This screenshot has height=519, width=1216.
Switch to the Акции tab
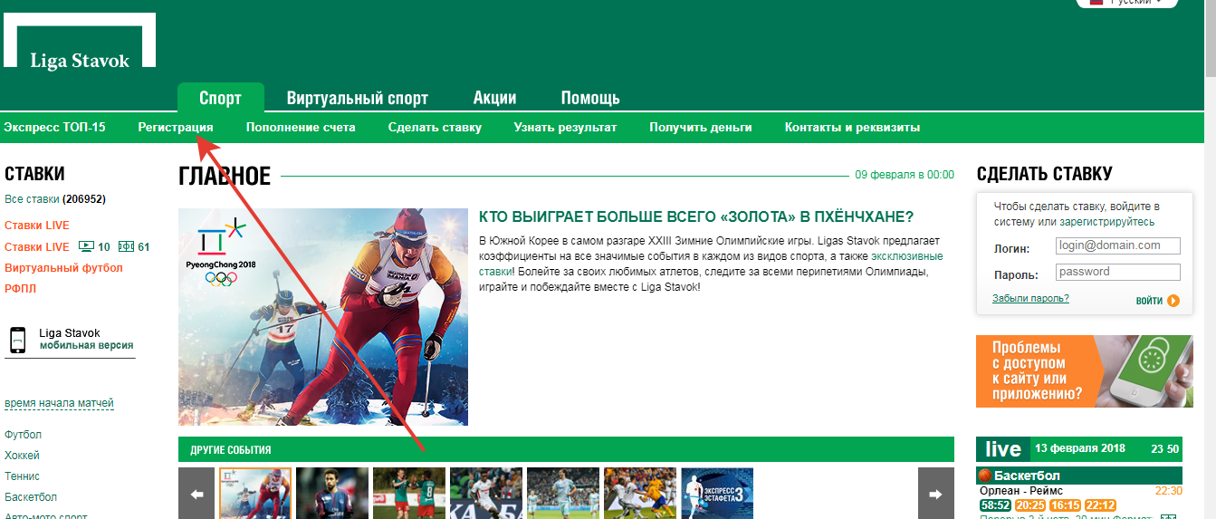494,99
